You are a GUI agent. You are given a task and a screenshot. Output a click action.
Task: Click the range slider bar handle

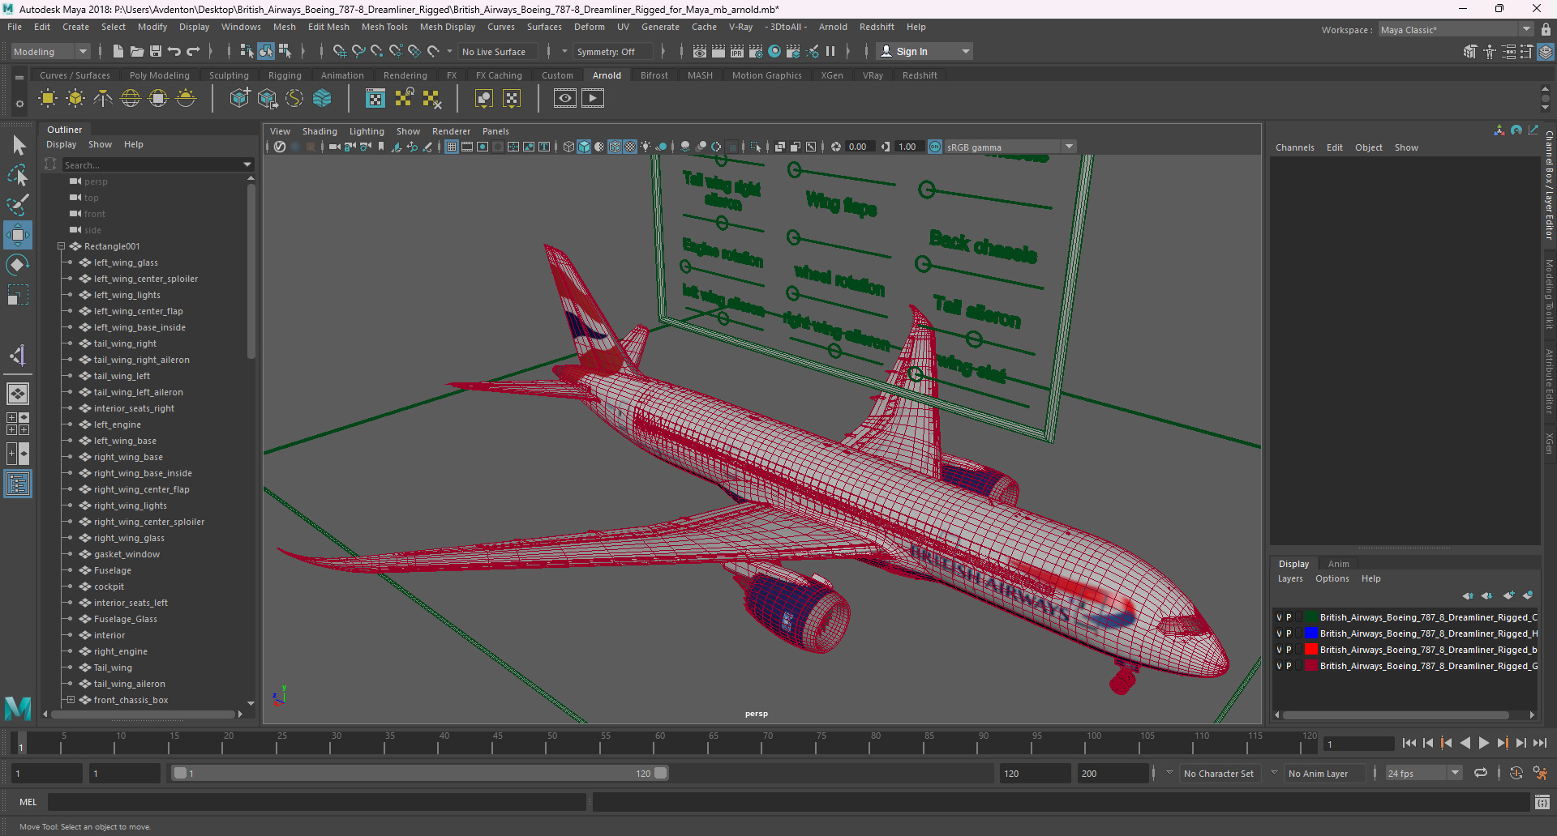coord(420,773)
